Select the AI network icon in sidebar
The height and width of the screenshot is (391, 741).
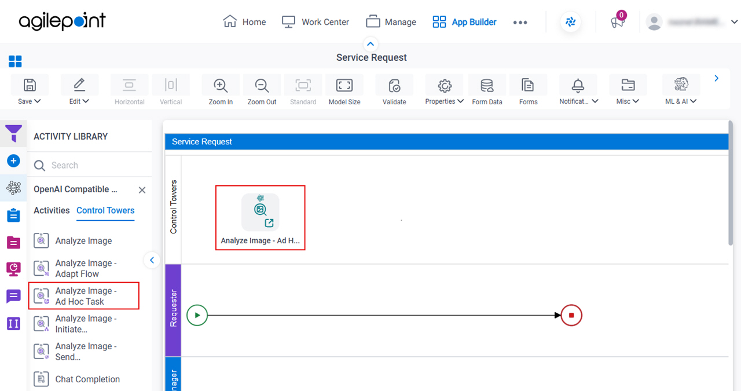point(13,188)
